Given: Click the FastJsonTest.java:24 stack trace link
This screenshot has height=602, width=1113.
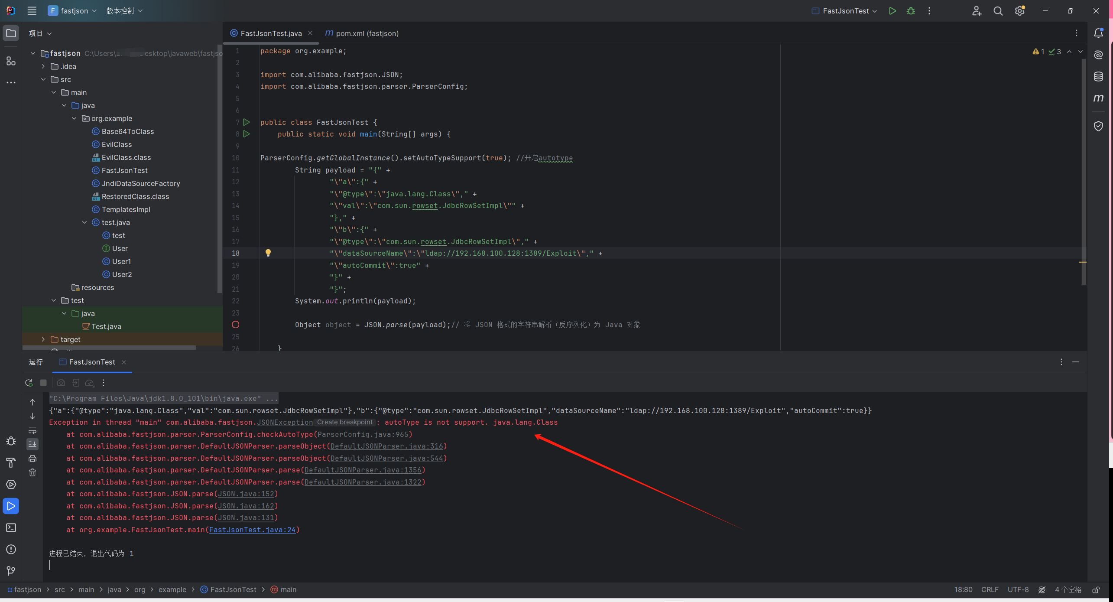Looking at the screenshot, I should pos(252,530).
